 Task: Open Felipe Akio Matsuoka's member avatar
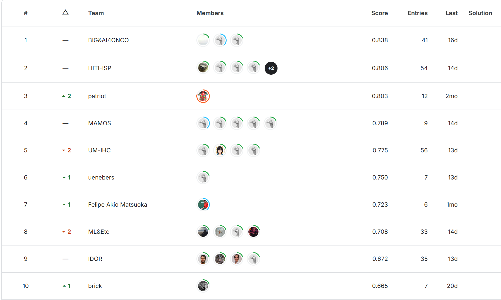pos(203,205)
